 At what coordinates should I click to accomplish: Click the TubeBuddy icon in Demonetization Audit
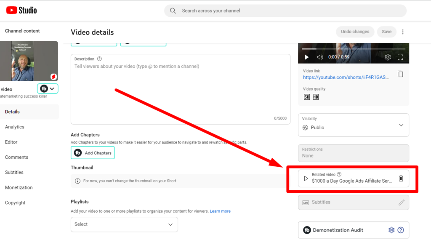click(x=307, y=230)
